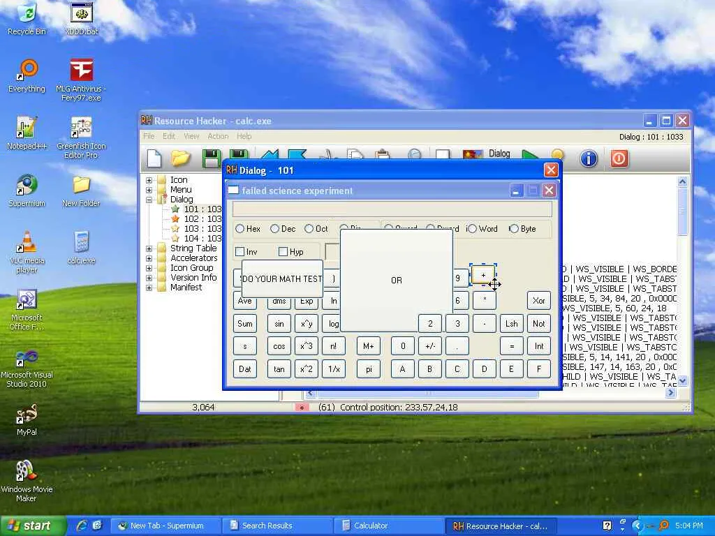Switch to Calculator in the taskbar
This screenshot has height=536, width=715.
(x=388, y=526)
